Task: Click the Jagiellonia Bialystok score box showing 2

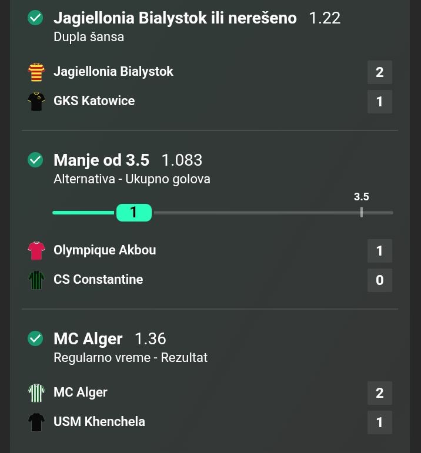Action: pos(379,72)
